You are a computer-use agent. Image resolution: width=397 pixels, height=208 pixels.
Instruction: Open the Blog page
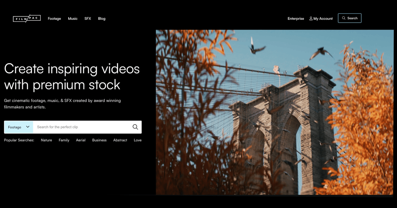tap(102, 18)
